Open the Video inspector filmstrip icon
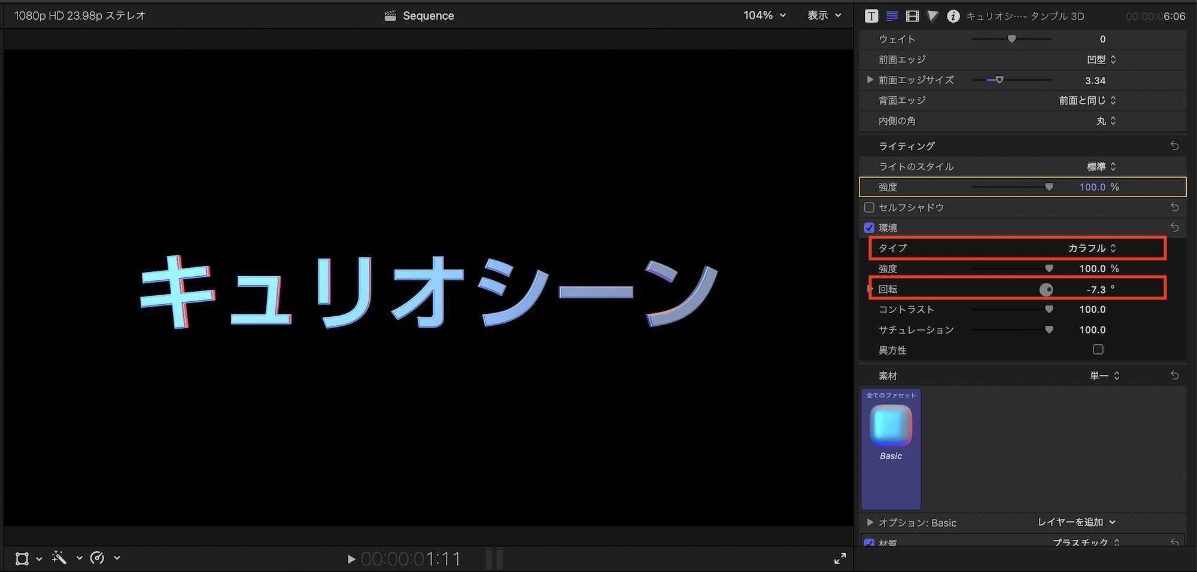 (912, 16)
